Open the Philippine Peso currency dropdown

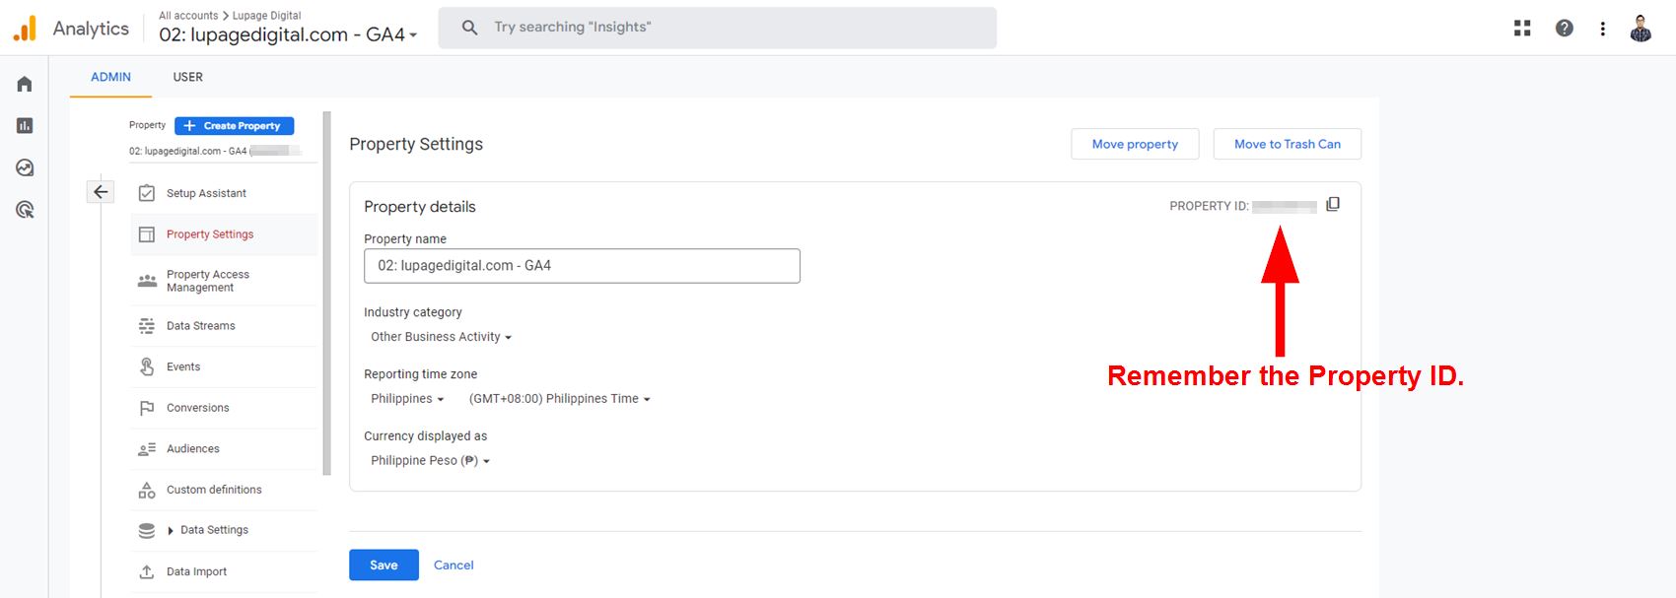pyautogui.click(x=430, y=461)
